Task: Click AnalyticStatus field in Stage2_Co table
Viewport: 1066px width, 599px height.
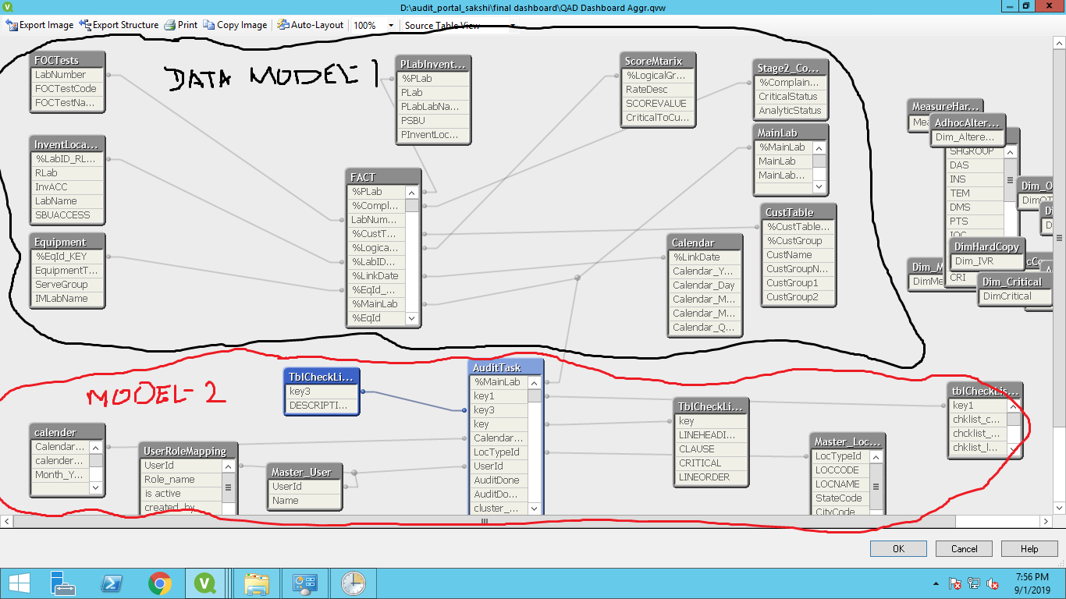Action: tap(791, 111)
